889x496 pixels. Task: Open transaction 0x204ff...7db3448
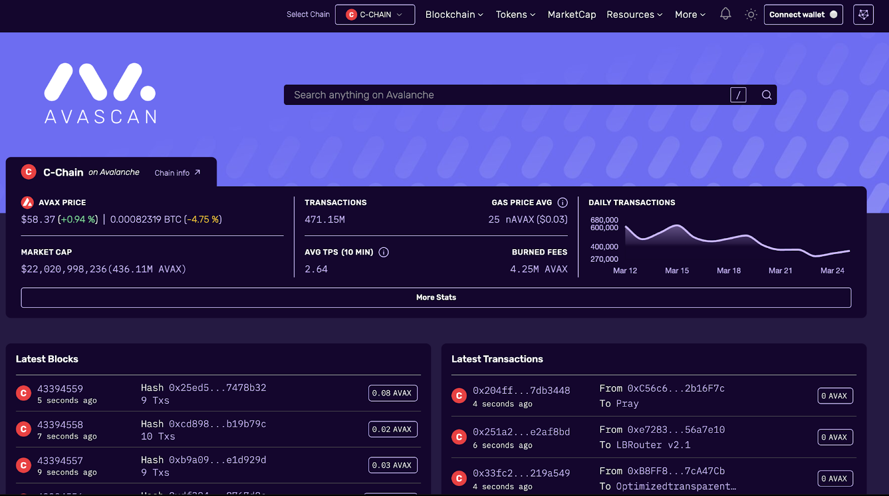tap(521, 391)
